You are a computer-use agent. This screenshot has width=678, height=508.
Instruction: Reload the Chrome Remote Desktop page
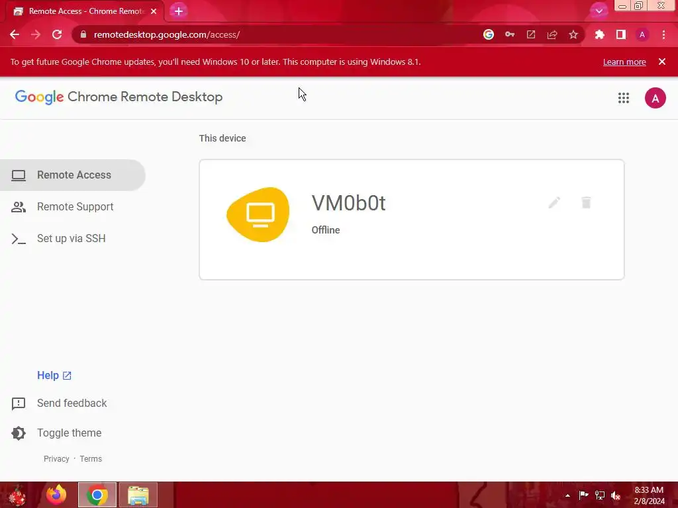click(x=57, y=34)
